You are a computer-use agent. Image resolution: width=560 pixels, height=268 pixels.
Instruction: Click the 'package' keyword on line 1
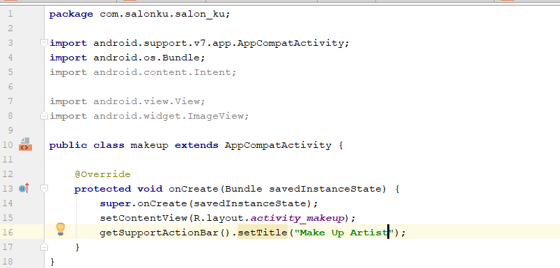[71, 15]
